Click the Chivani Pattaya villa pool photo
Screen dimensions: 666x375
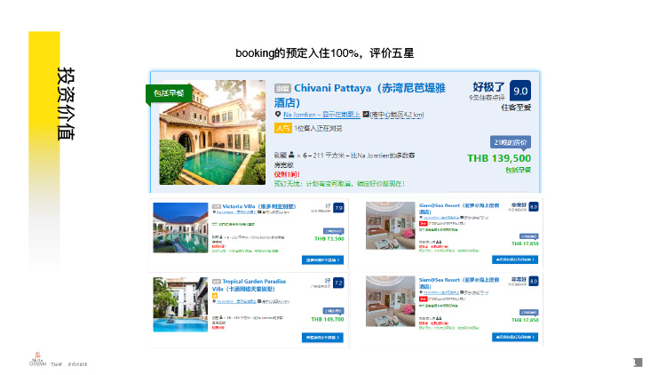[x=212, y=132]
